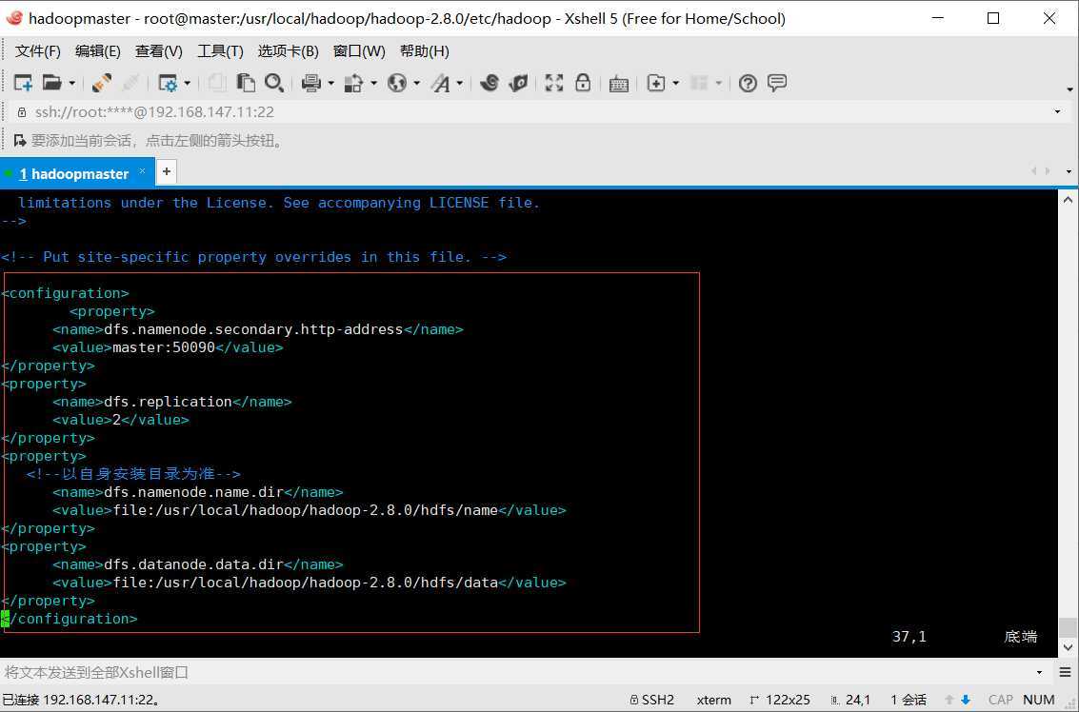Click the color scheme icon
The height and width of the screenshot is (712, 1079).
(x=353, y=83)
